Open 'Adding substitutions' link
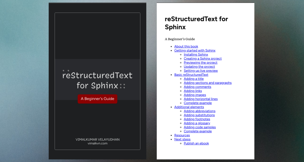 point(199,115)
